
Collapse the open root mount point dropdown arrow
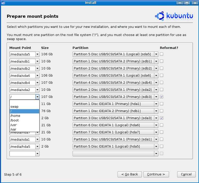coord(37,97)
